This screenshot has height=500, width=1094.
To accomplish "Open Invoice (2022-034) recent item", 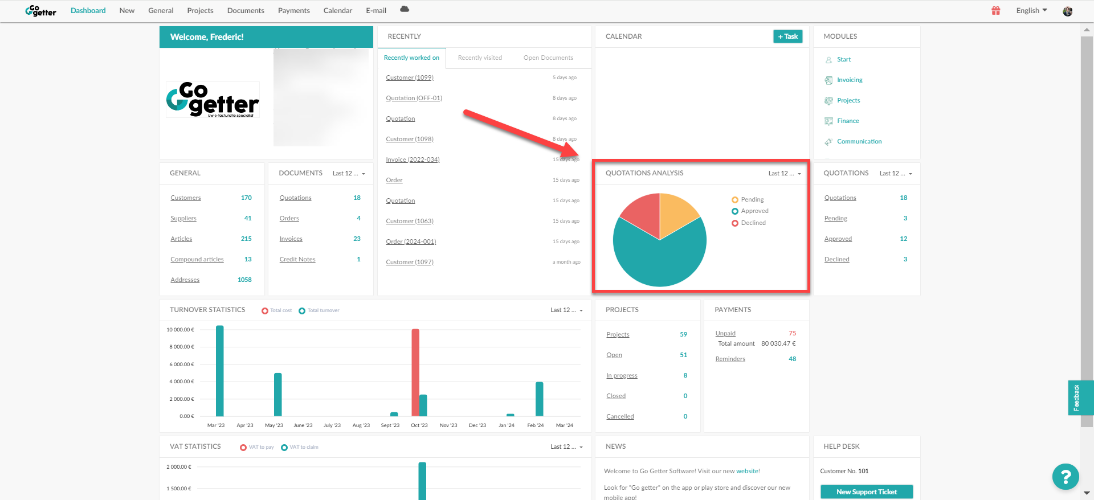I will coord(413,160).
